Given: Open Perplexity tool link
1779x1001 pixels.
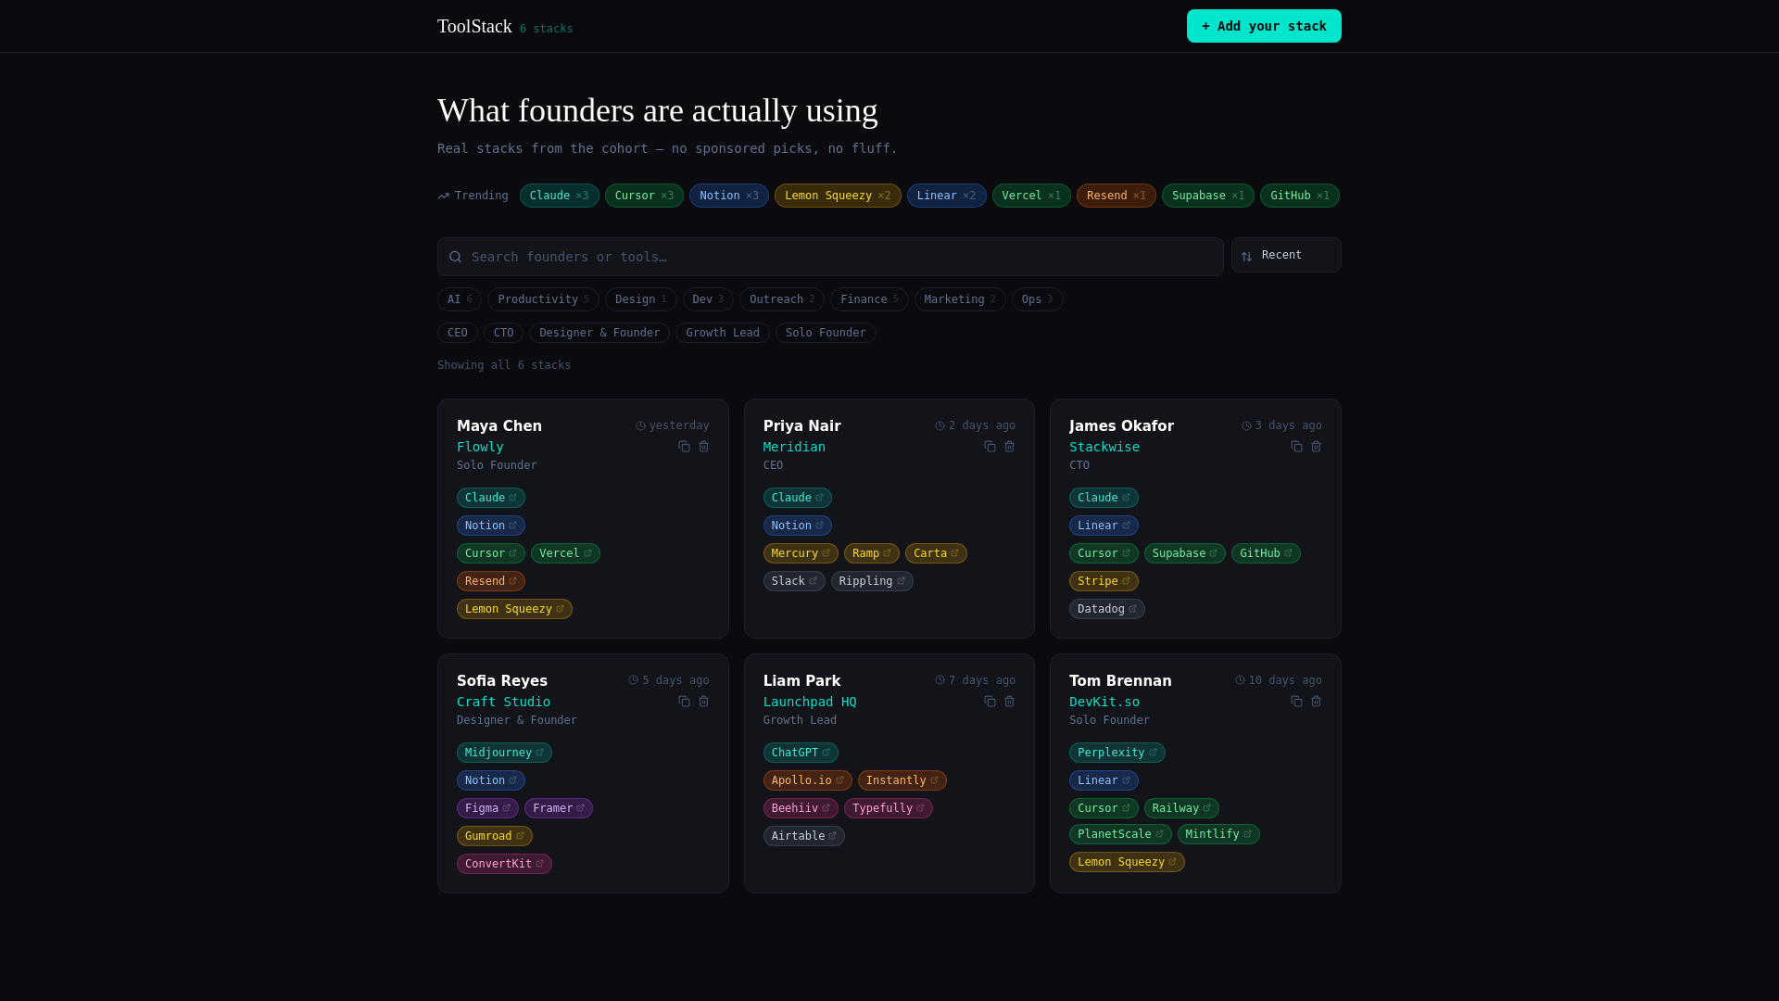Looking at the screenshot, I should pos(1117,753).
